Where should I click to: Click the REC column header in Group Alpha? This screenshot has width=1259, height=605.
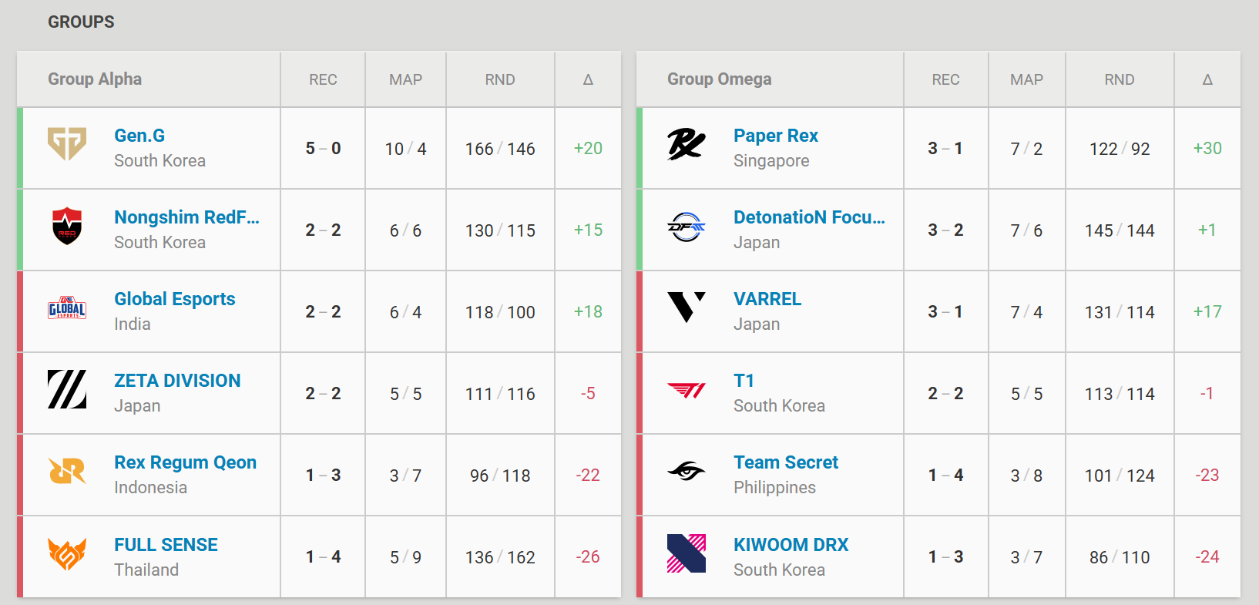pos(323,79)
